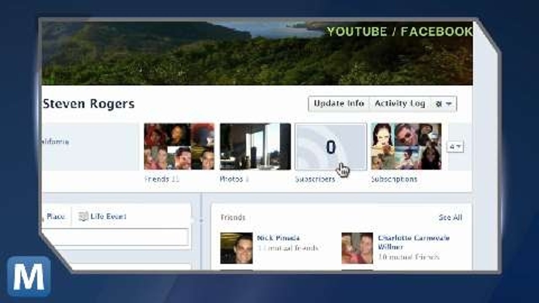This screenshot has width=539, height=303.
Task: Click mutual friends text under Nick Pineda
Action: coord(288,248)
